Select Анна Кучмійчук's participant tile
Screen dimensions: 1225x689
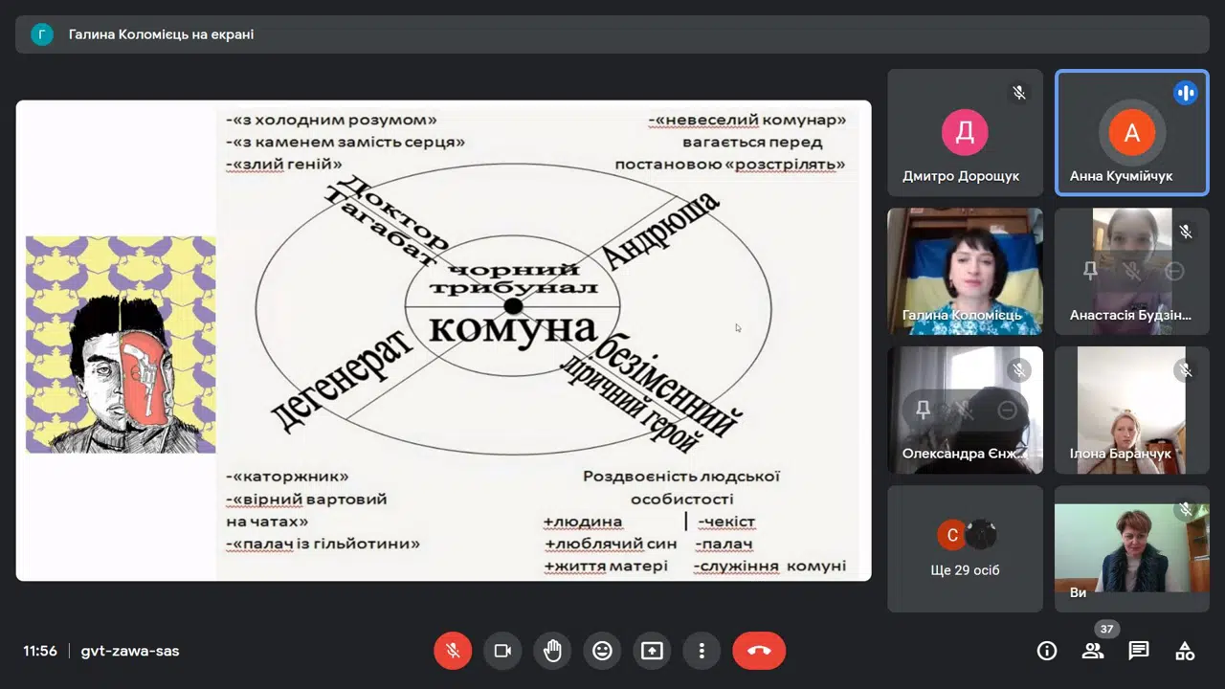pos(1132,133)
